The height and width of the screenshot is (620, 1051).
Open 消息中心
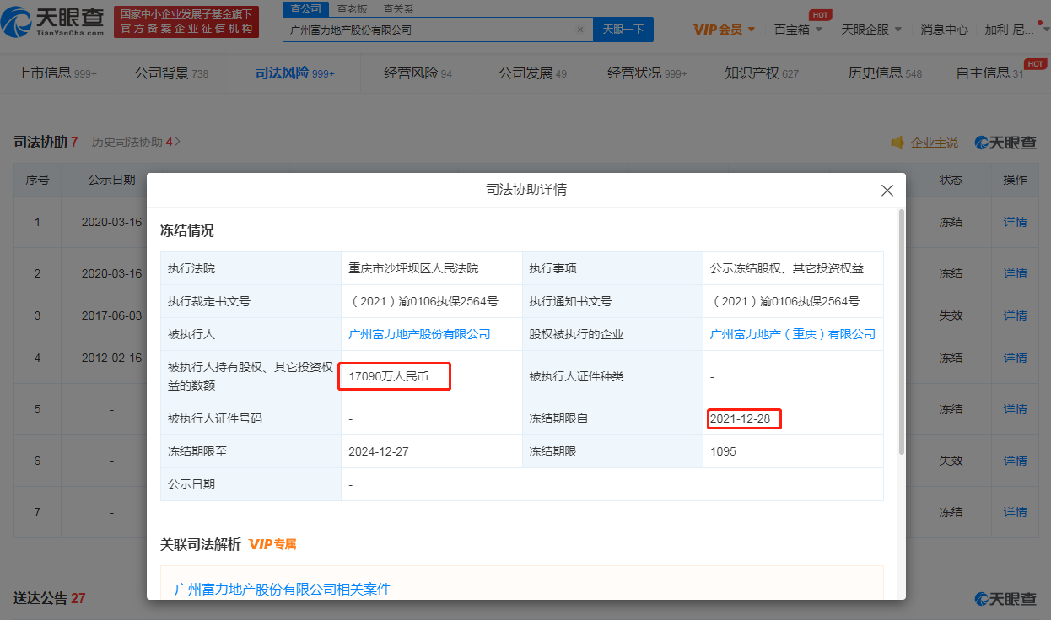944,30
